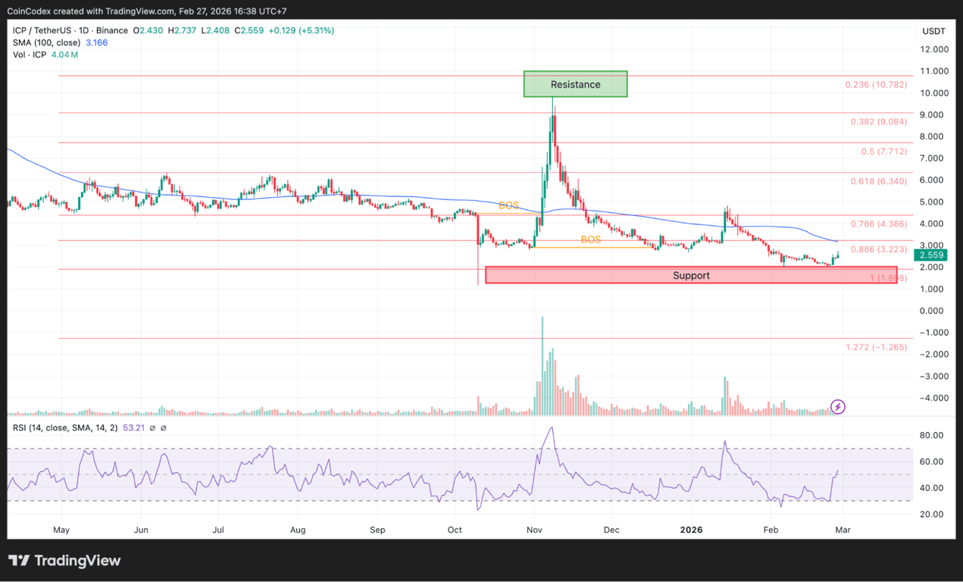Click the red Support zone label
Image resolution: width=963 pixels, height=582 pixels.
tap(690, 275)
